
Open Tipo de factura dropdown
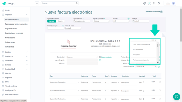point(81,21)
